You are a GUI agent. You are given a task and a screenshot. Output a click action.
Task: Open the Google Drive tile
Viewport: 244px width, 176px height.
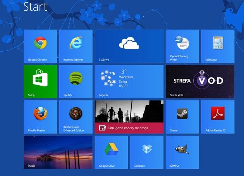pos(111,152)
